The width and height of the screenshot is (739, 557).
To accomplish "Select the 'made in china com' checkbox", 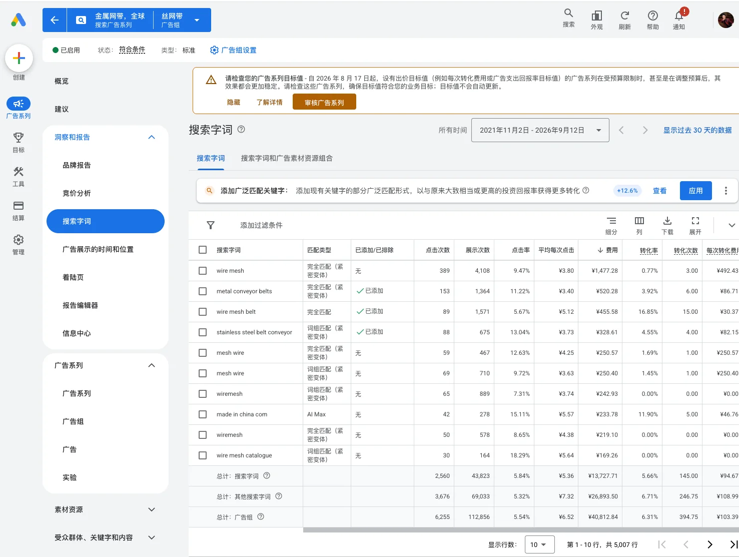I will pos(203,414).
